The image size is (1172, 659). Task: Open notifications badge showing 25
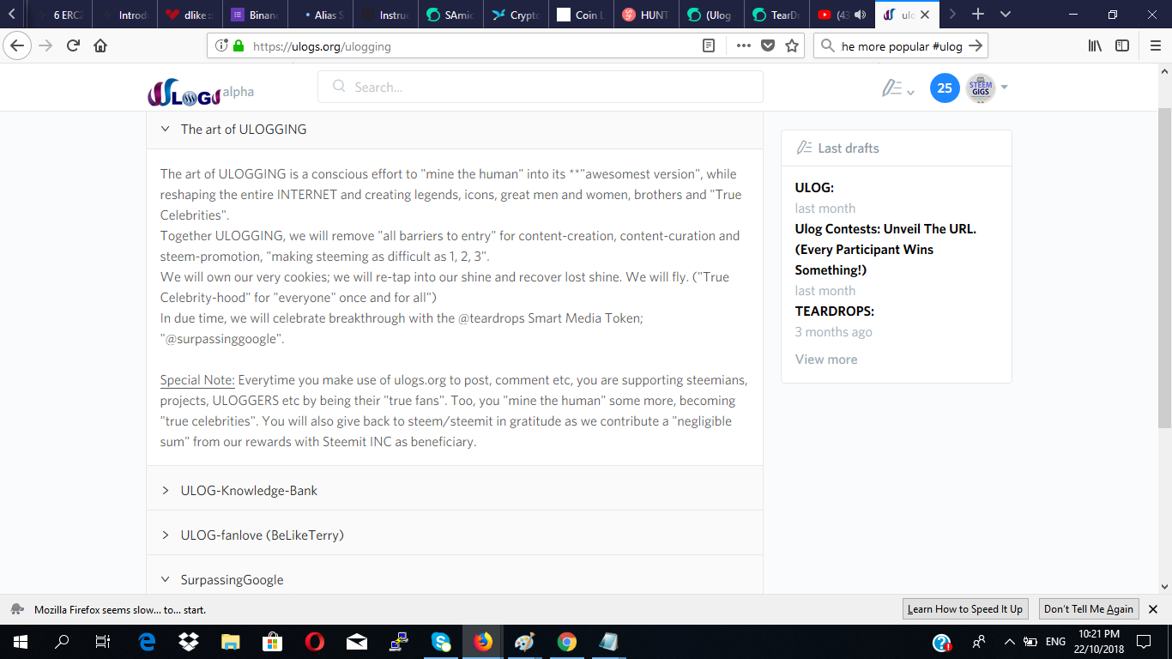click(945, 88)
